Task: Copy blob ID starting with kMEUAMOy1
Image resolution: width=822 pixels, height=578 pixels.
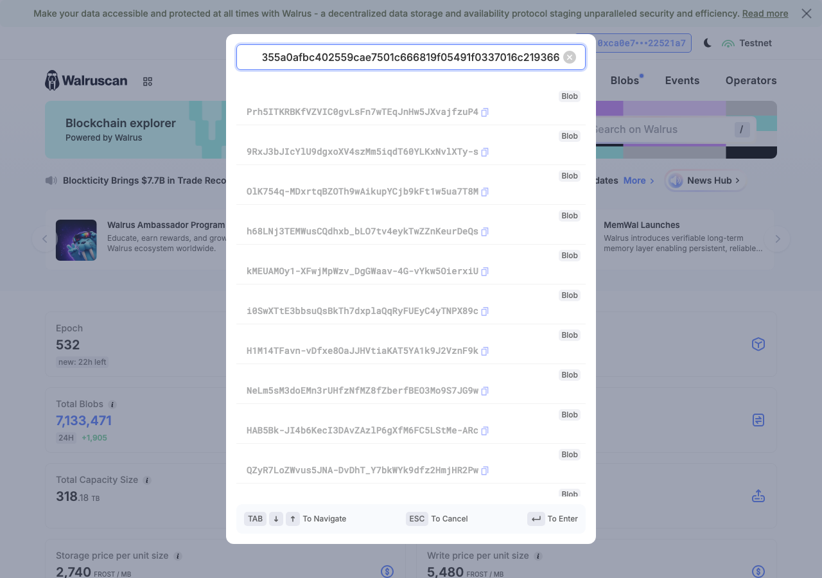Action: pyautogui.click(x=485, y=272)
